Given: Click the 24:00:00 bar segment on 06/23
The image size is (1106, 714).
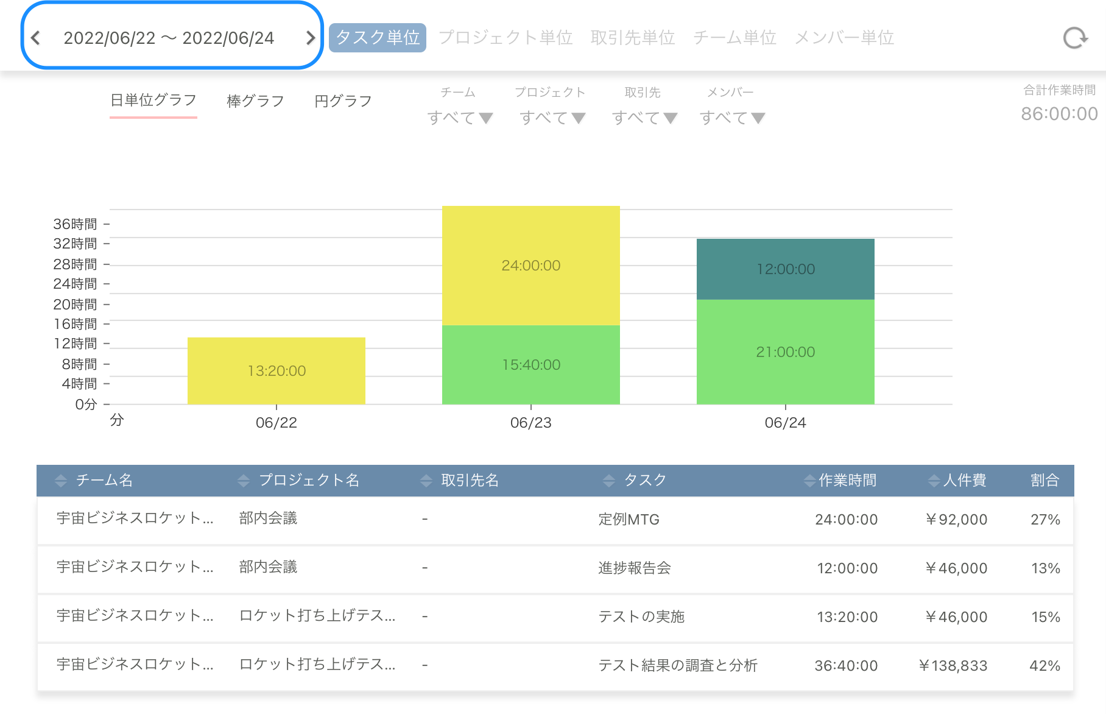Looking at the screenshot, I should pyautogui.click(x=530, y=266).
